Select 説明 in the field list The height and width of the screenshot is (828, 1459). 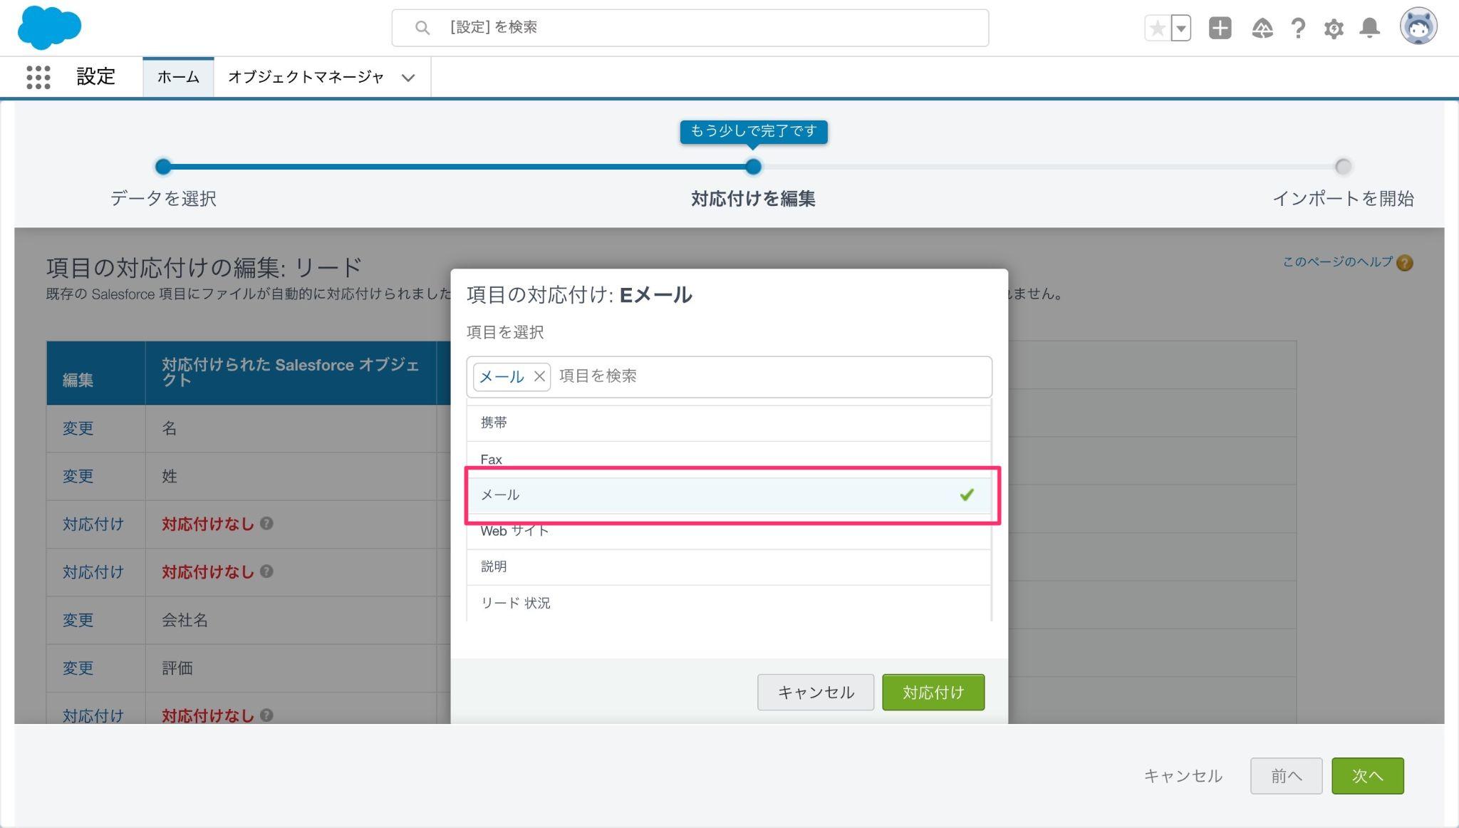729,567
